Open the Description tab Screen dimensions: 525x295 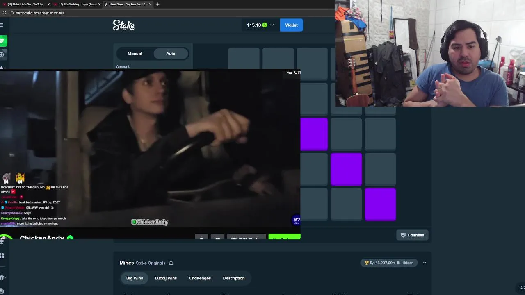(x=234, y=278)
